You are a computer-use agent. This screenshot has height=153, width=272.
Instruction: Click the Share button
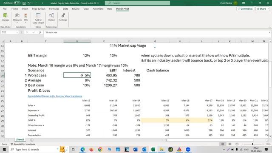coord(263,8)
